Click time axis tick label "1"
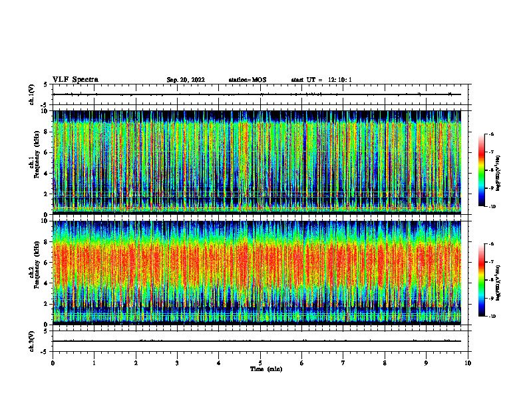527x407 pixels. pyautogui.click(x=94, y=363)
